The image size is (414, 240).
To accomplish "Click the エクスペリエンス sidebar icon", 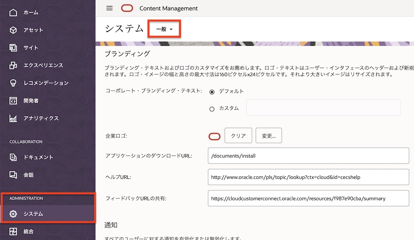I will point(13,65).
